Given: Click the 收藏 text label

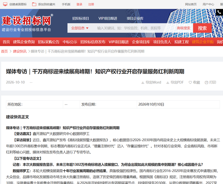Looking at the screenshot, I should [197, 82].
